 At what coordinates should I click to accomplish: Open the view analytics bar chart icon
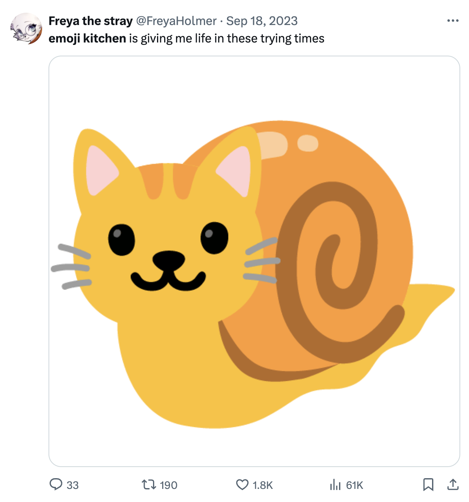pyautogui.click(x=335, y=485)
